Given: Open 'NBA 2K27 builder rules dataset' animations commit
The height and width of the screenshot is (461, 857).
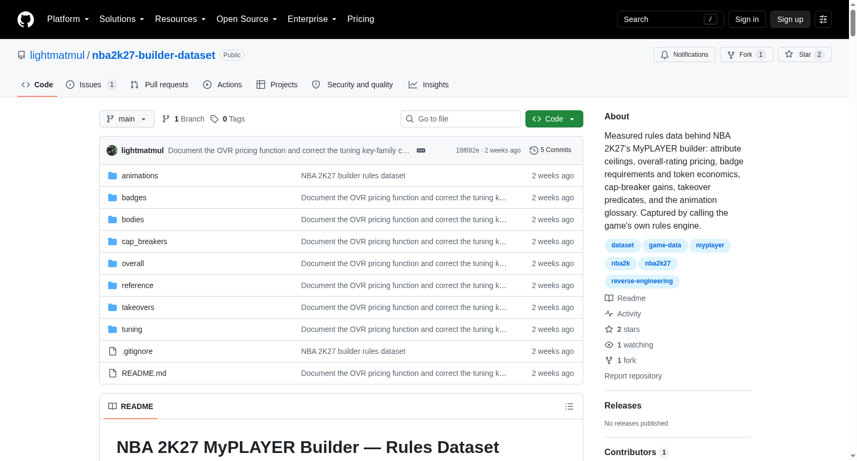Looking at the screenshot, I should coord(354,176).
